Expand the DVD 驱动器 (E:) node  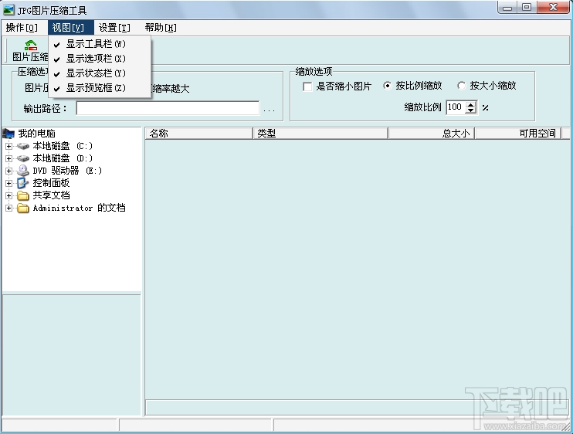pos(8,171)
